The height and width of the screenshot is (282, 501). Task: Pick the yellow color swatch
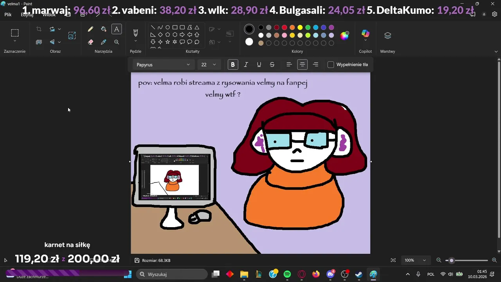pos(300,27)
